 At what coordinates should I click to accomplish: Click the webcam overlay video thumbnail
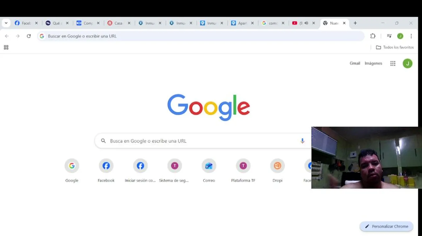click(366, 158)
